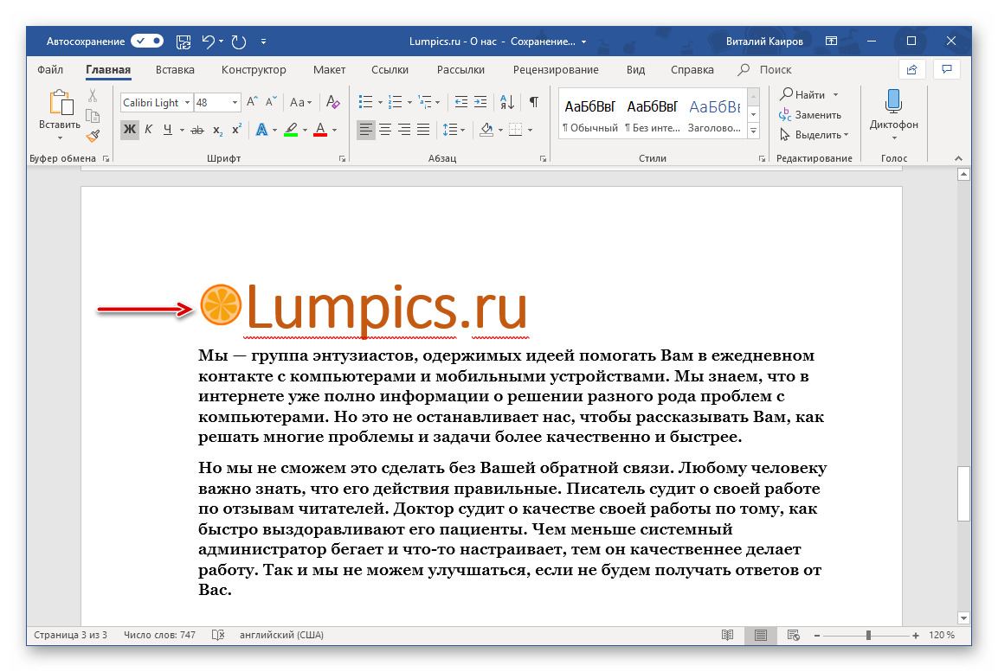Screen dimensions: 998x672
Task: Click the Cut scissors icon
Action: [x=93, y=96]
